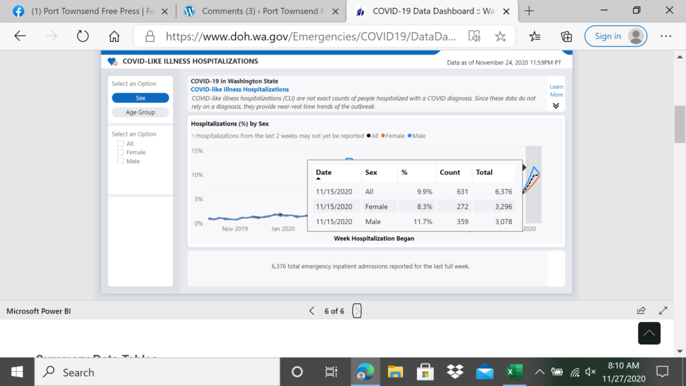This screenshot has width=686, height=386.
Task: Click the page's vertical scrollbar thumb
Action: pos(680,124)
